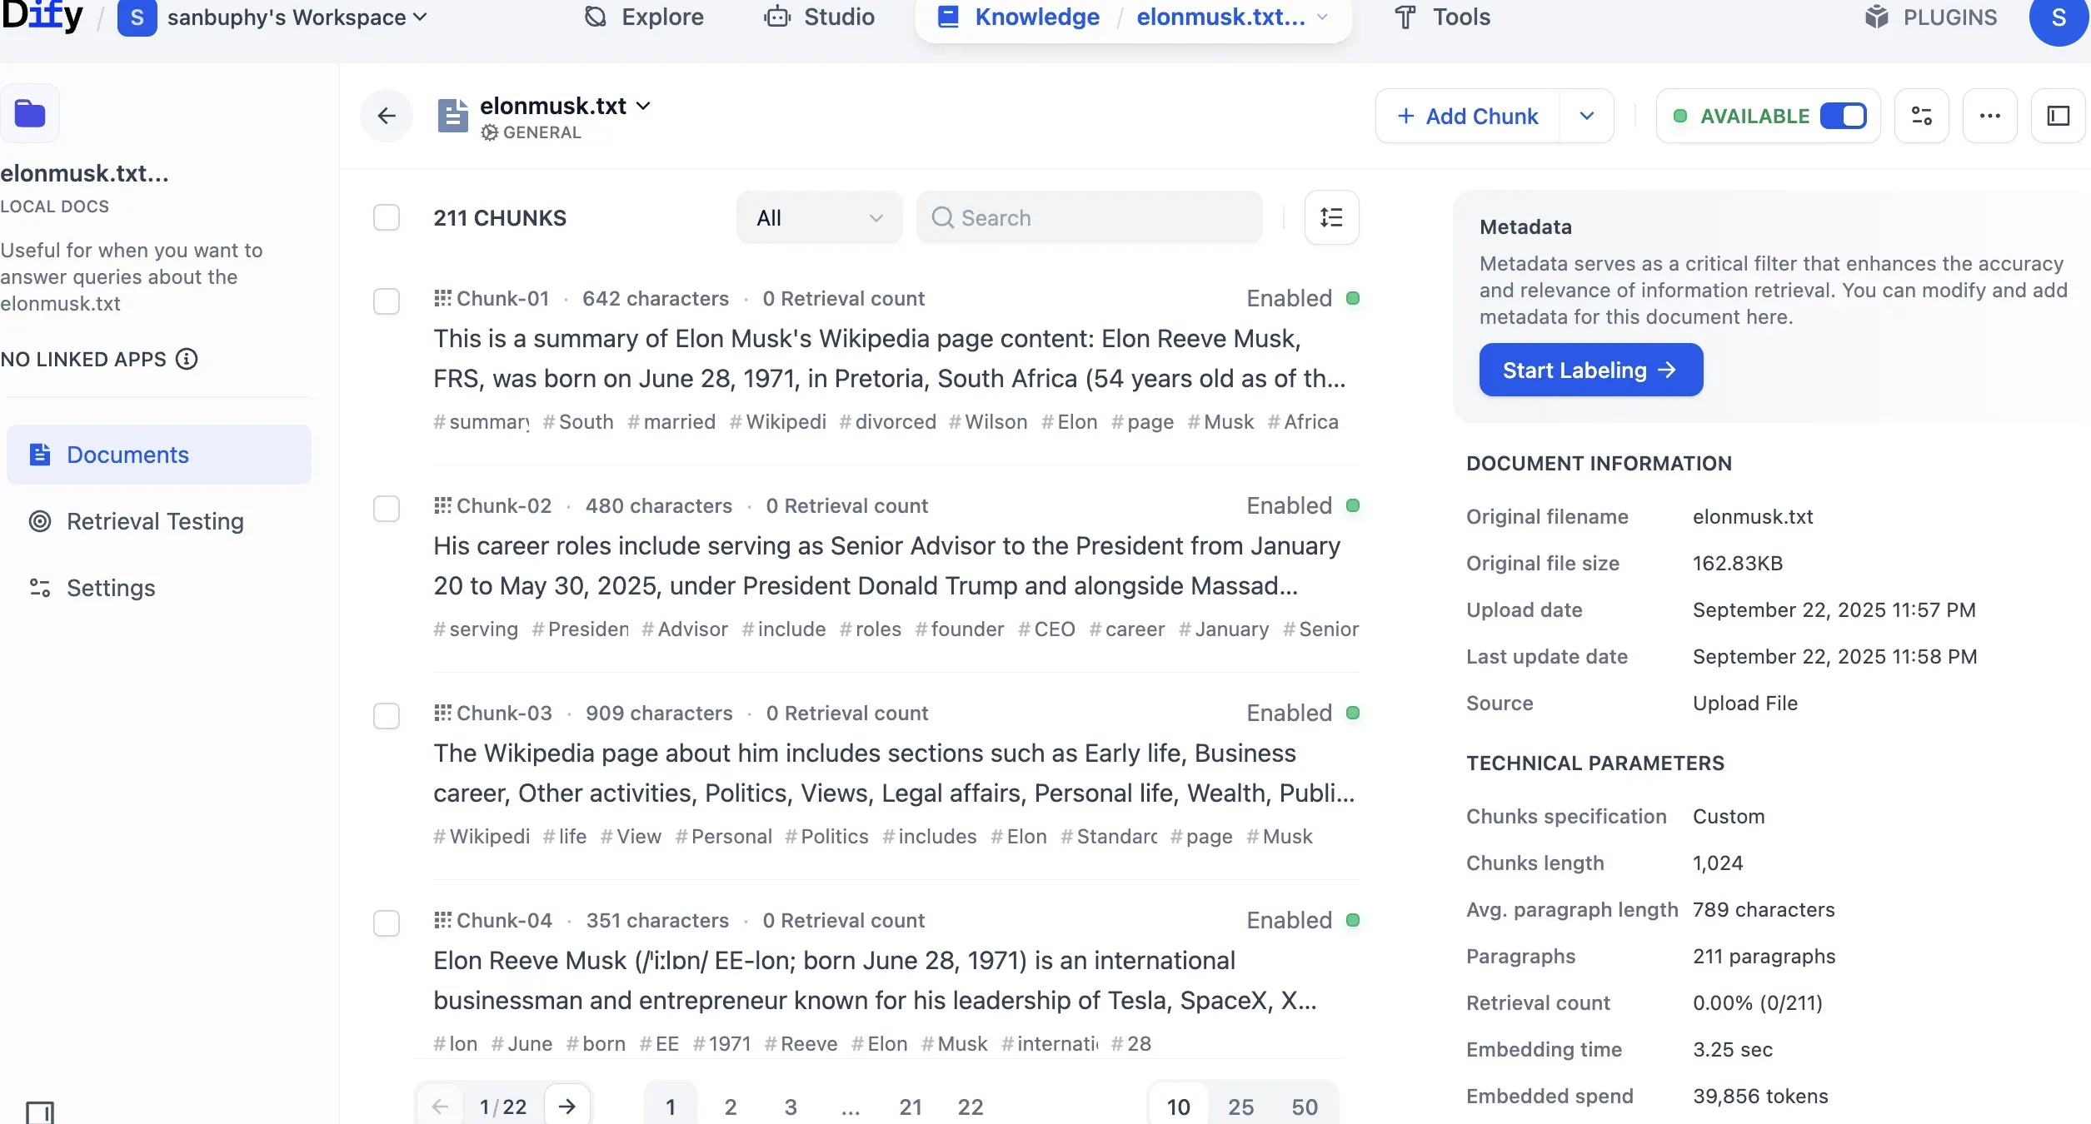Click the workspace S avatar icon
This screenshot has width=2091, height=1124.
tap(137, 17)
